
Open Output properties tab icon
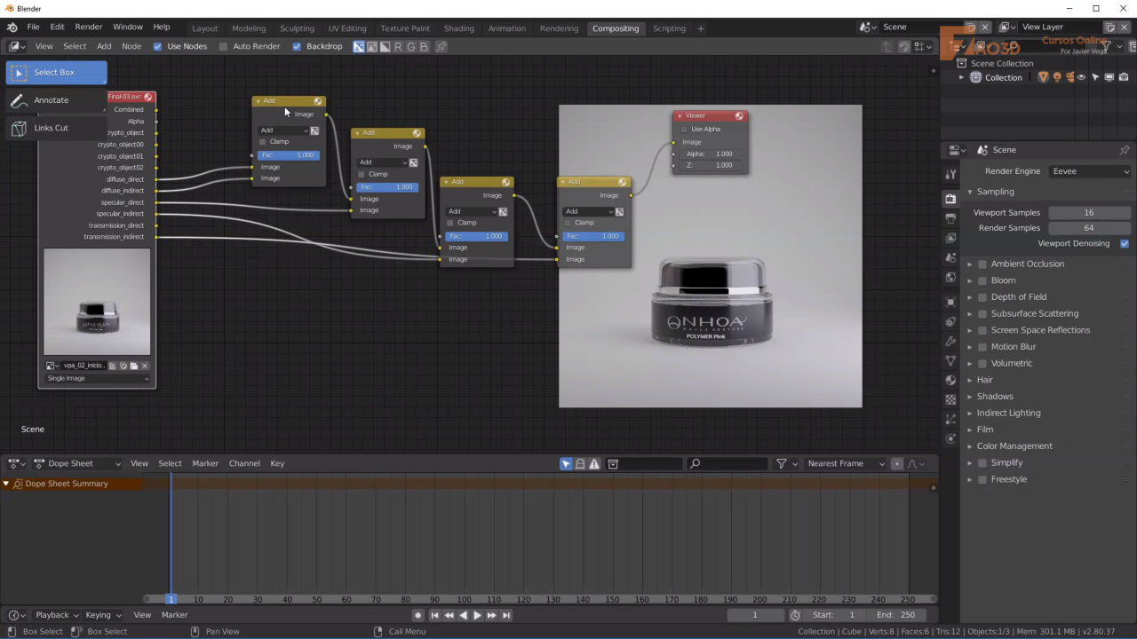tap(950, 218)
